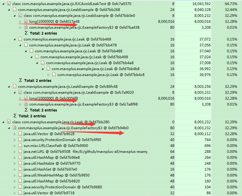Expand the Leak @ 0xfd7bb4c8 node
The width and height of the screenshot is (242, 196).
pyautogui.click(x=48, y=75)
